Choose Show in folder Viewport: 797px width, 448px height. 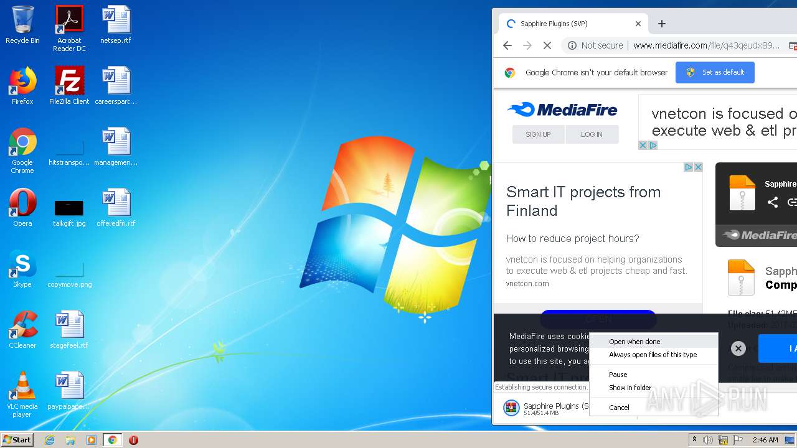654,388
